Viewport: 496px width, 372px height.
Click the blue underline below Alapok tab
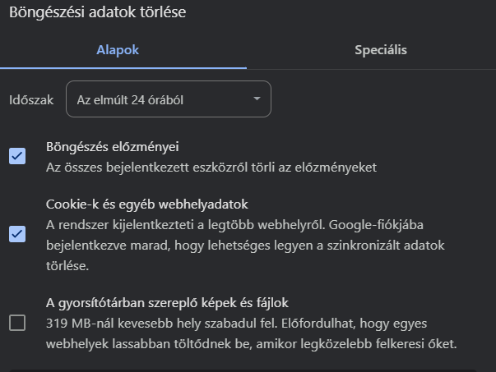(123, 67)
